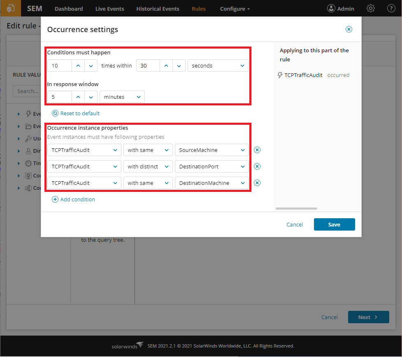402x357 pixels.
Task: Open the minutes response window dropdown
Action: 122,97
